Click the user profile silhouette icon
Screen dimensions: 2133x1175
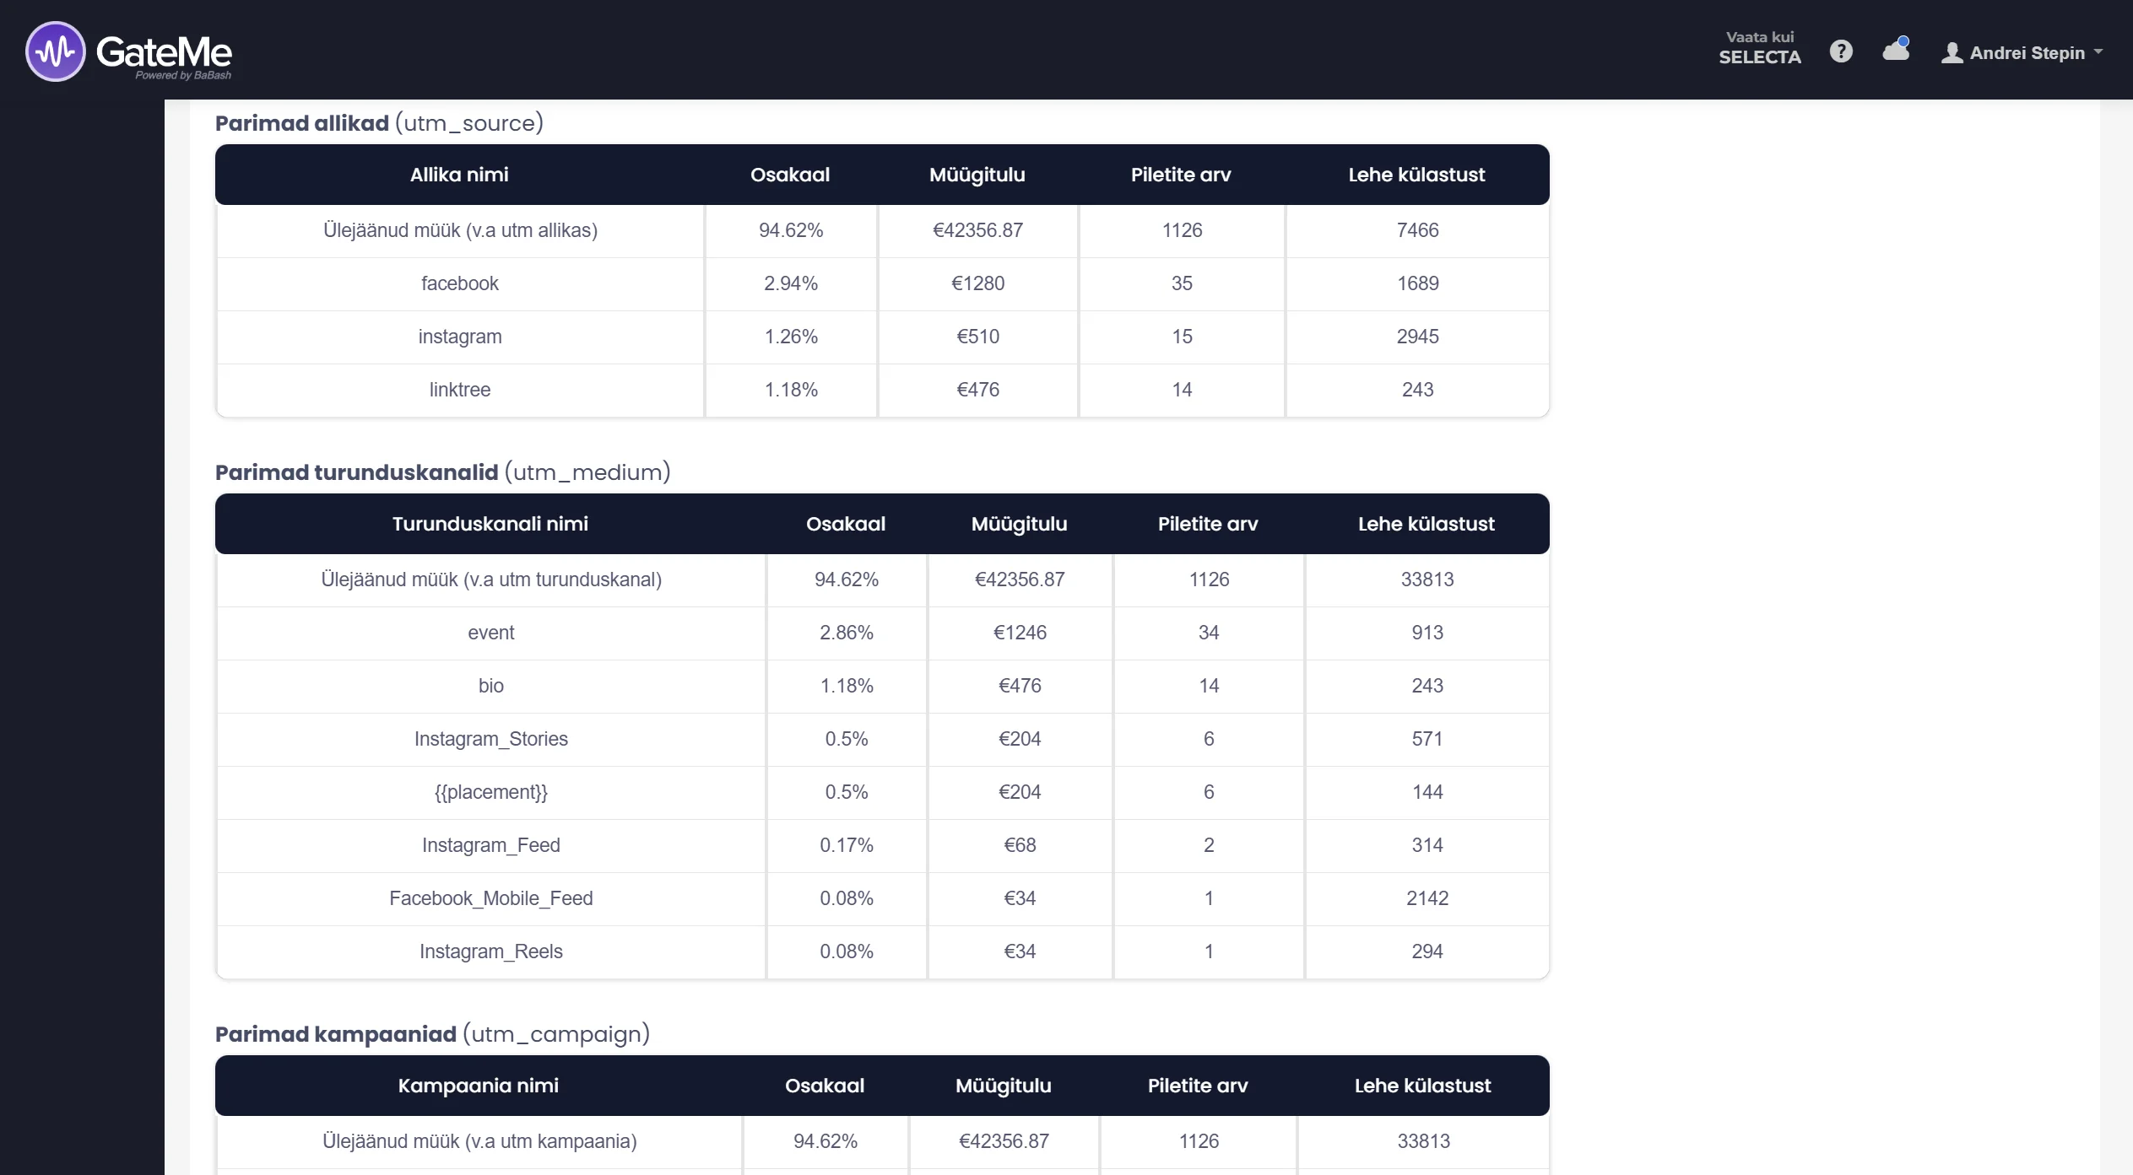(x=1952, y=53)
